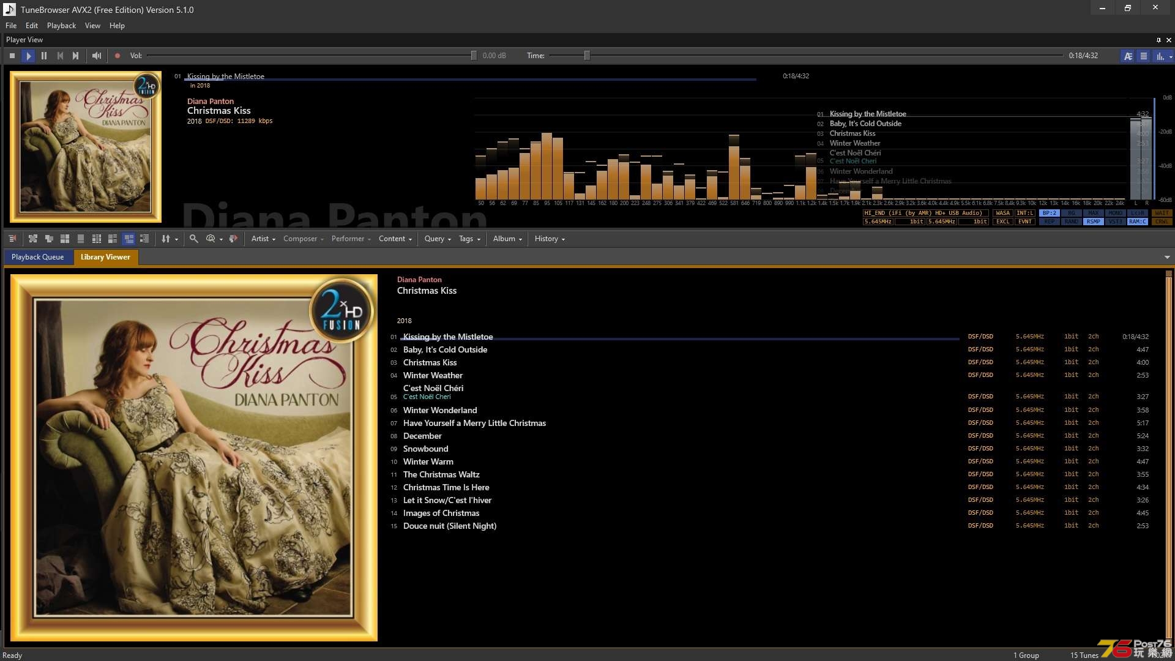Click the WASA output mode button
This screenshot has width=1175, height=661.
(x=1003, y=213)
